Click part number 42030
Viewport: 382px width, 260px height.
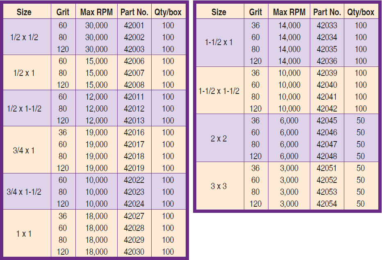tap(134, 251)
